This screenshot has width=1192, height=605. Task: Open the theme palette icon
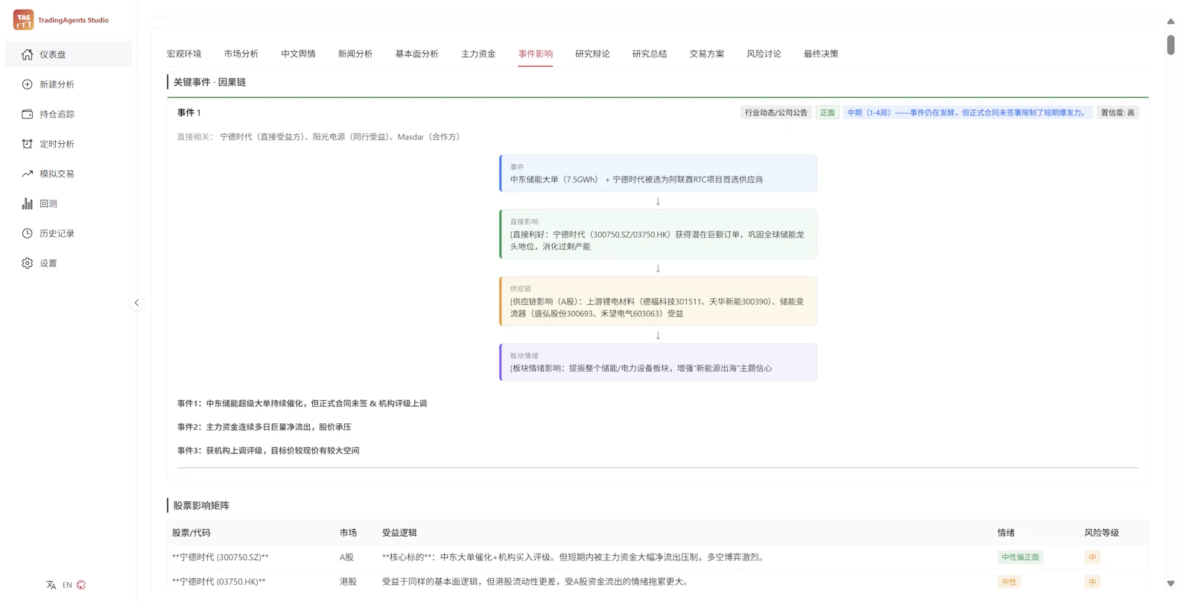(81, 585)
